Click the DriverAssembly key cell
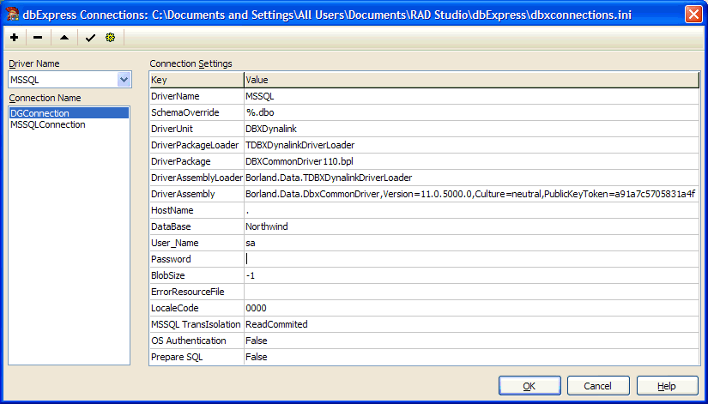Viewport: 708px width, 404px height. [x=197, y=194]
